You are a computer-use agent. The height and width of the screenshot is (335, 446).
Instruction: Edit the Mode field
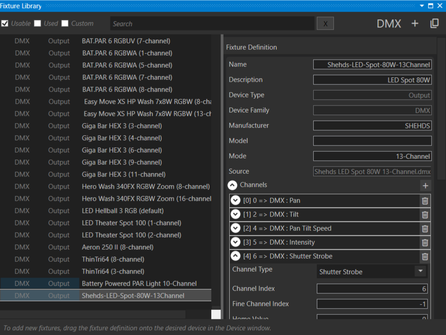click(372, 156)
